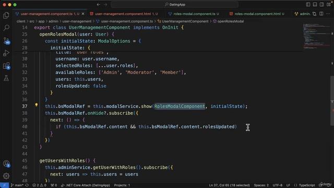
Task: Open Customize Layout icon in title bar
Action: pyautogui.click(x=328, y=5)
